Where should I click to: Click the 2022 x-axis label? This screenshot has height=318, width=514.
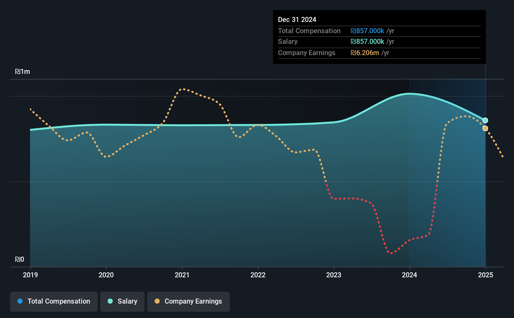[x=258, y=275]
